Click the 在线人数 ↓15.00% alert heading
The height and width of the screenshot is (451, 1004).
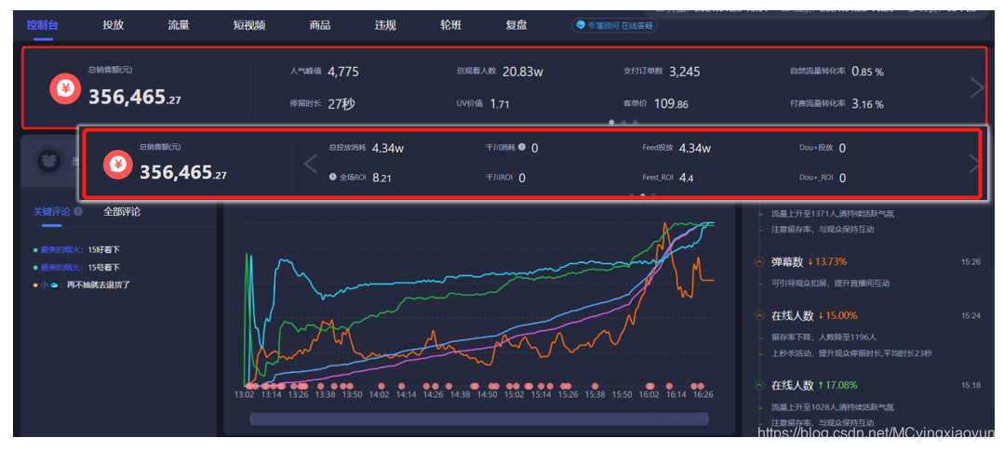point(814,315)
